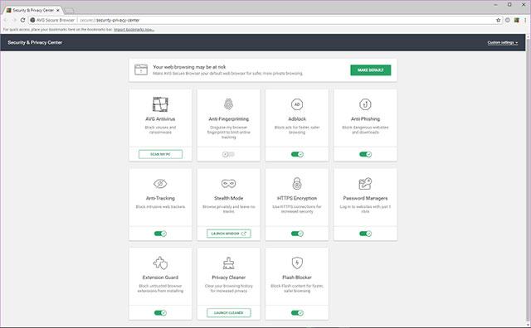Turn off the Extension Guard toggle
531x328 pixels.
(160, 313)
